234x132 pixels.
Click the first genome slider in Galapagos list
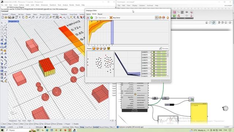159,52
